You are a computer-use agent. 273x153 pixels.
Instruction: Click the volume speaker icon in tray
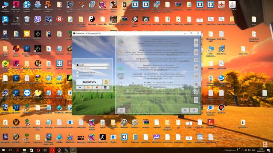tap(246, 150)
